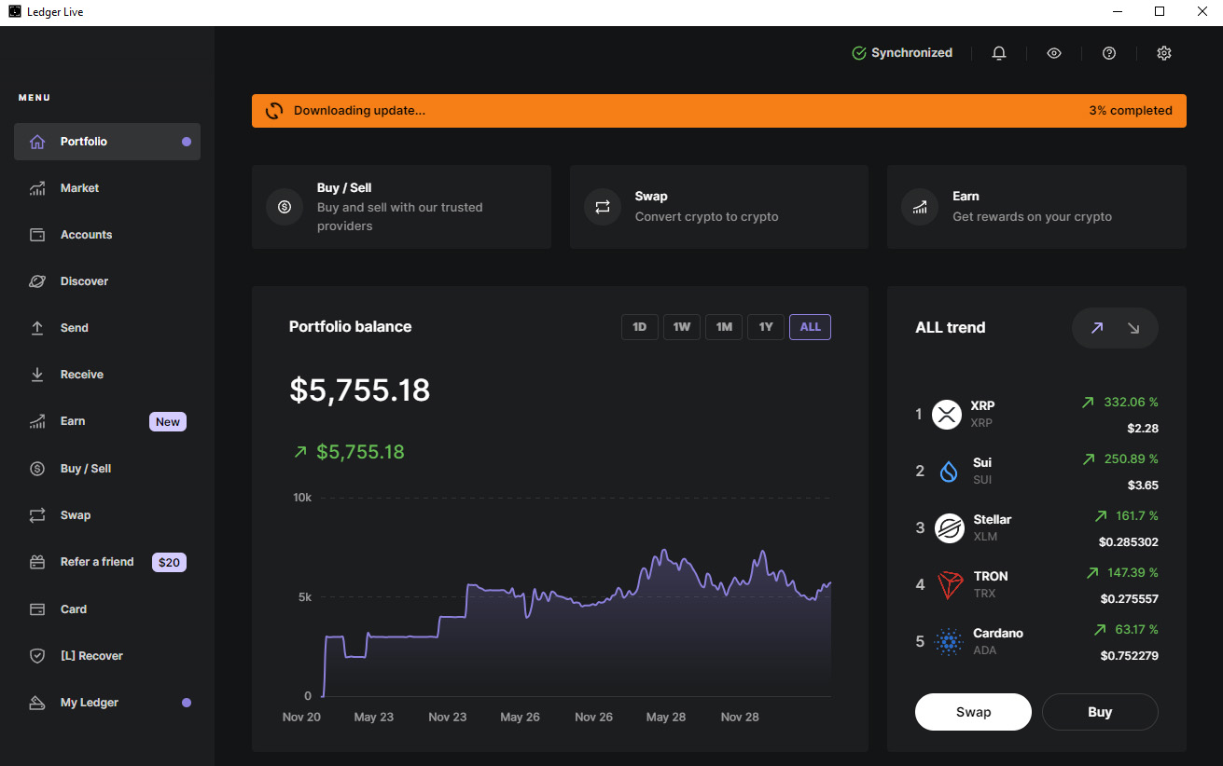Click the Discover planet icon in sidebar

coord(37,281)
